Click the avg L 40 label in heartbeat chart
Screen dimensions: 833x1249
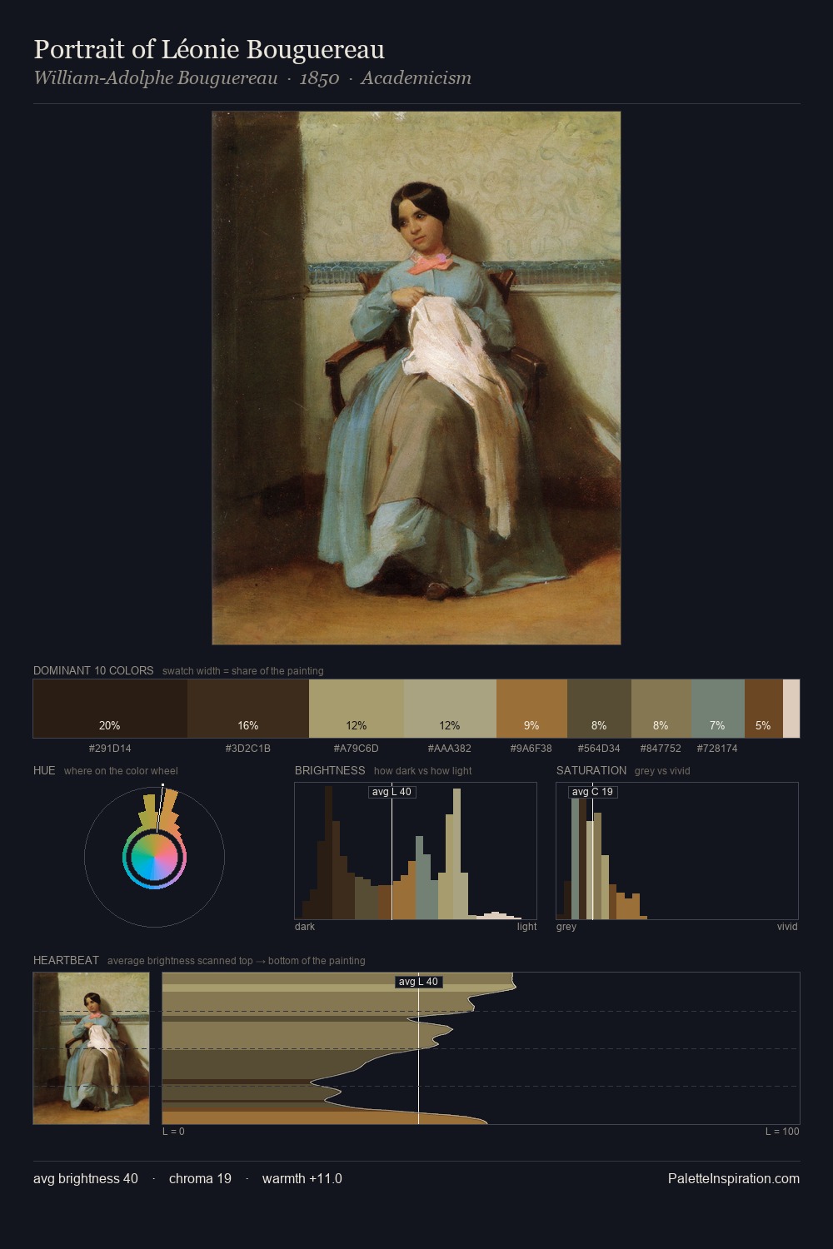click(418, 982)
